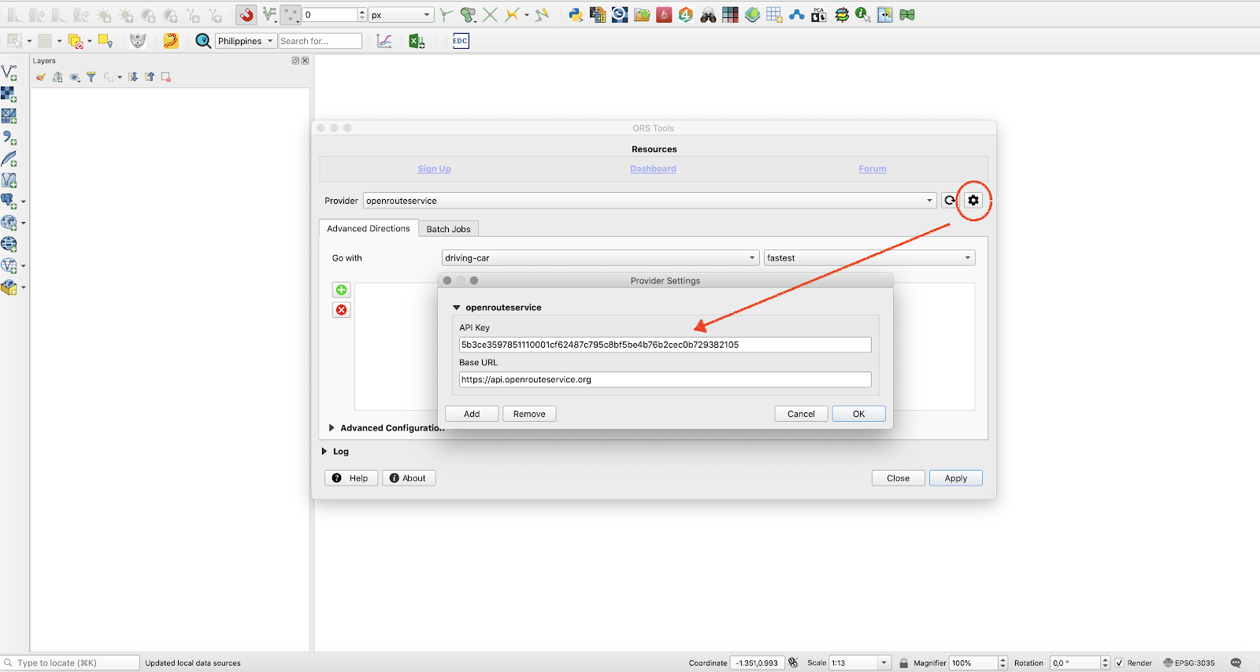Viewport: 1260px width, 672px height.
Task: Click the snapping magnet icon
Action: [x=246, y=15]
